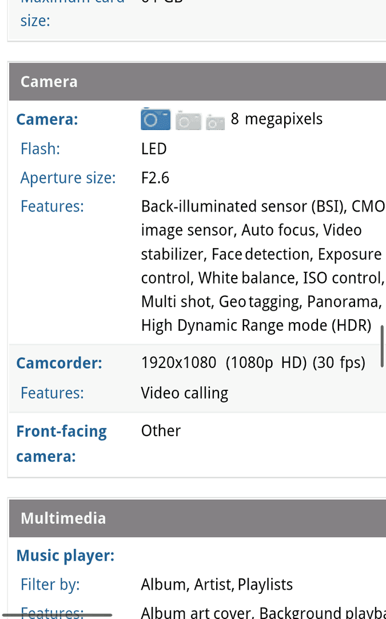
Task: Click the small gray camera icon
Action: 215,123
